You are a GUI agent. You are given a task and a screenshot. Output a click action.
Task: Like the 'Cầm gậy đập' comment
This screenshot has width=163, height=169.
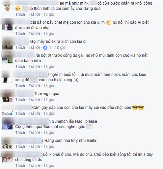coord(20,113)
